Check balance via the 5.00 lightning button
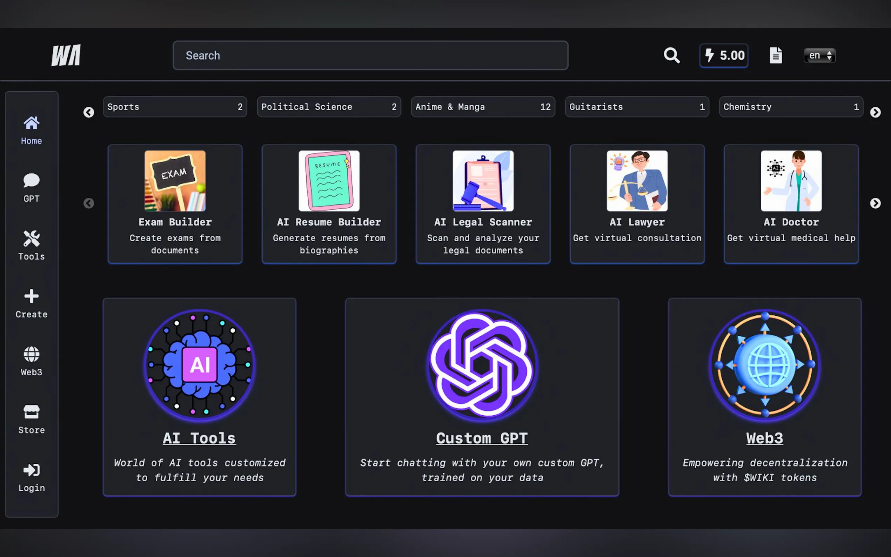The image size is (891, 557). tap(723, 55)
